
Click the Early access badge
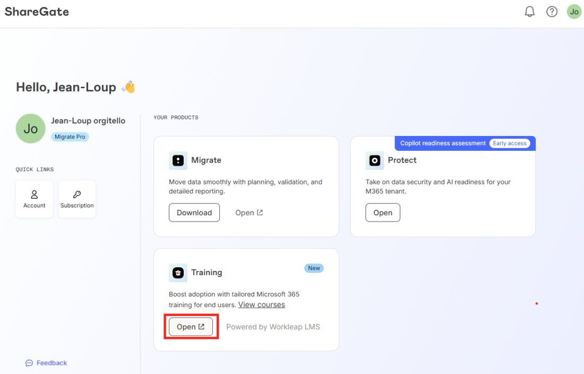click(509, 143)
